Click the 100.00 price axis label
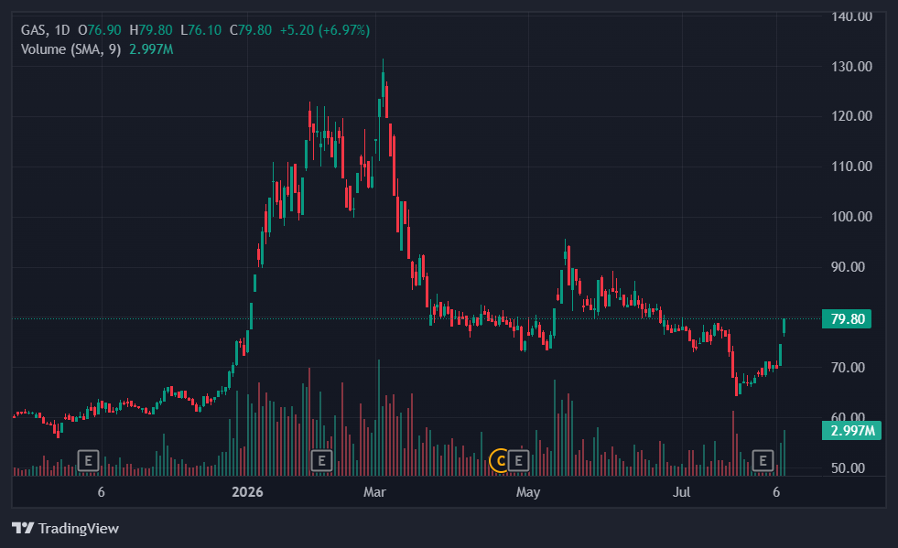 pyautogui.click(x=851, y=217)
